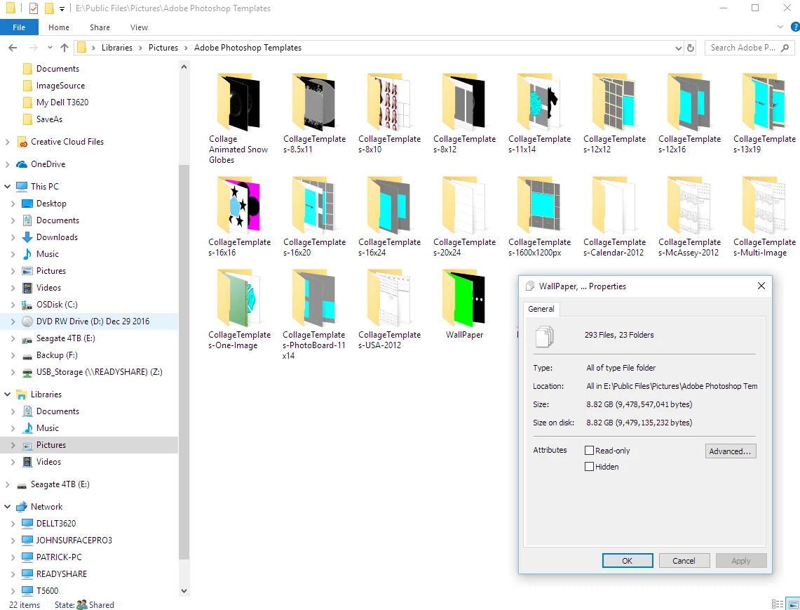Open the CollageTemplates-8.5x11 folder
This screenshot has height=610, width=800.
click(314, 114)
